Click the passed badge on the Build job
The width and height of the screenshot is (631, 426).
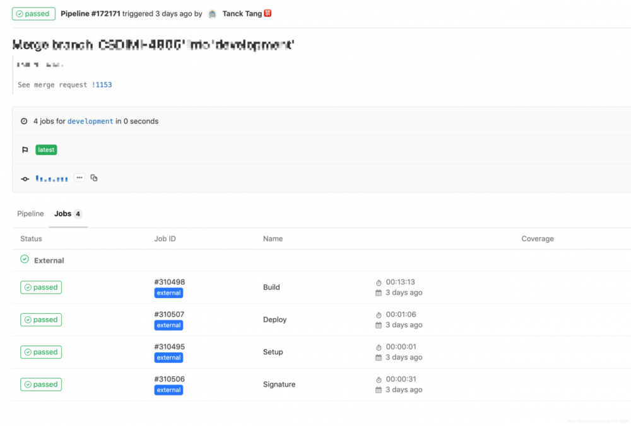point(40,287)
